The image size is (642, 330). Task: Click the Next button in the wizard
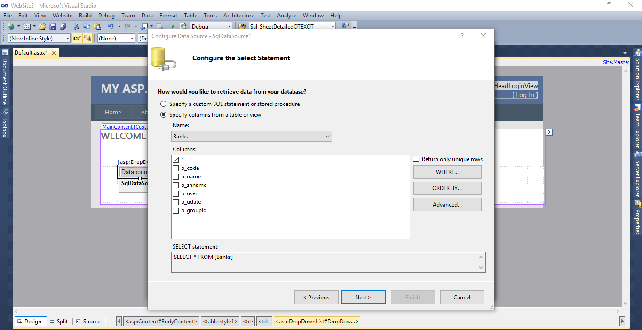click(x=363, y=297)
